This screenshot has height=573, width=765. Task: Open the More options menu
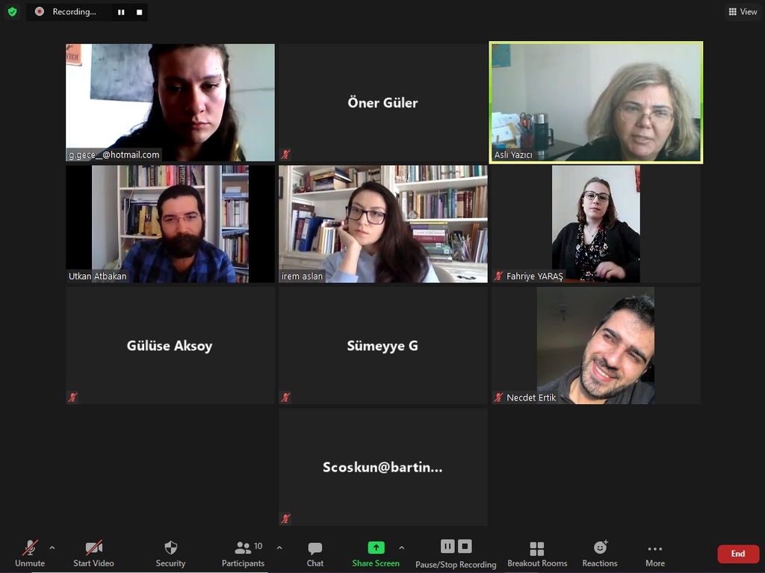coord(654,554)
